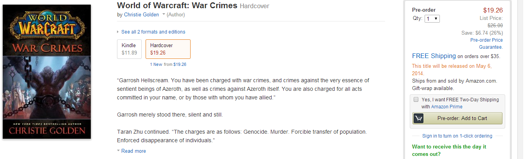This screenshot has height=159, width=524.
Task: Expand See all 2 formats and editions
Action: coord(153,32)
